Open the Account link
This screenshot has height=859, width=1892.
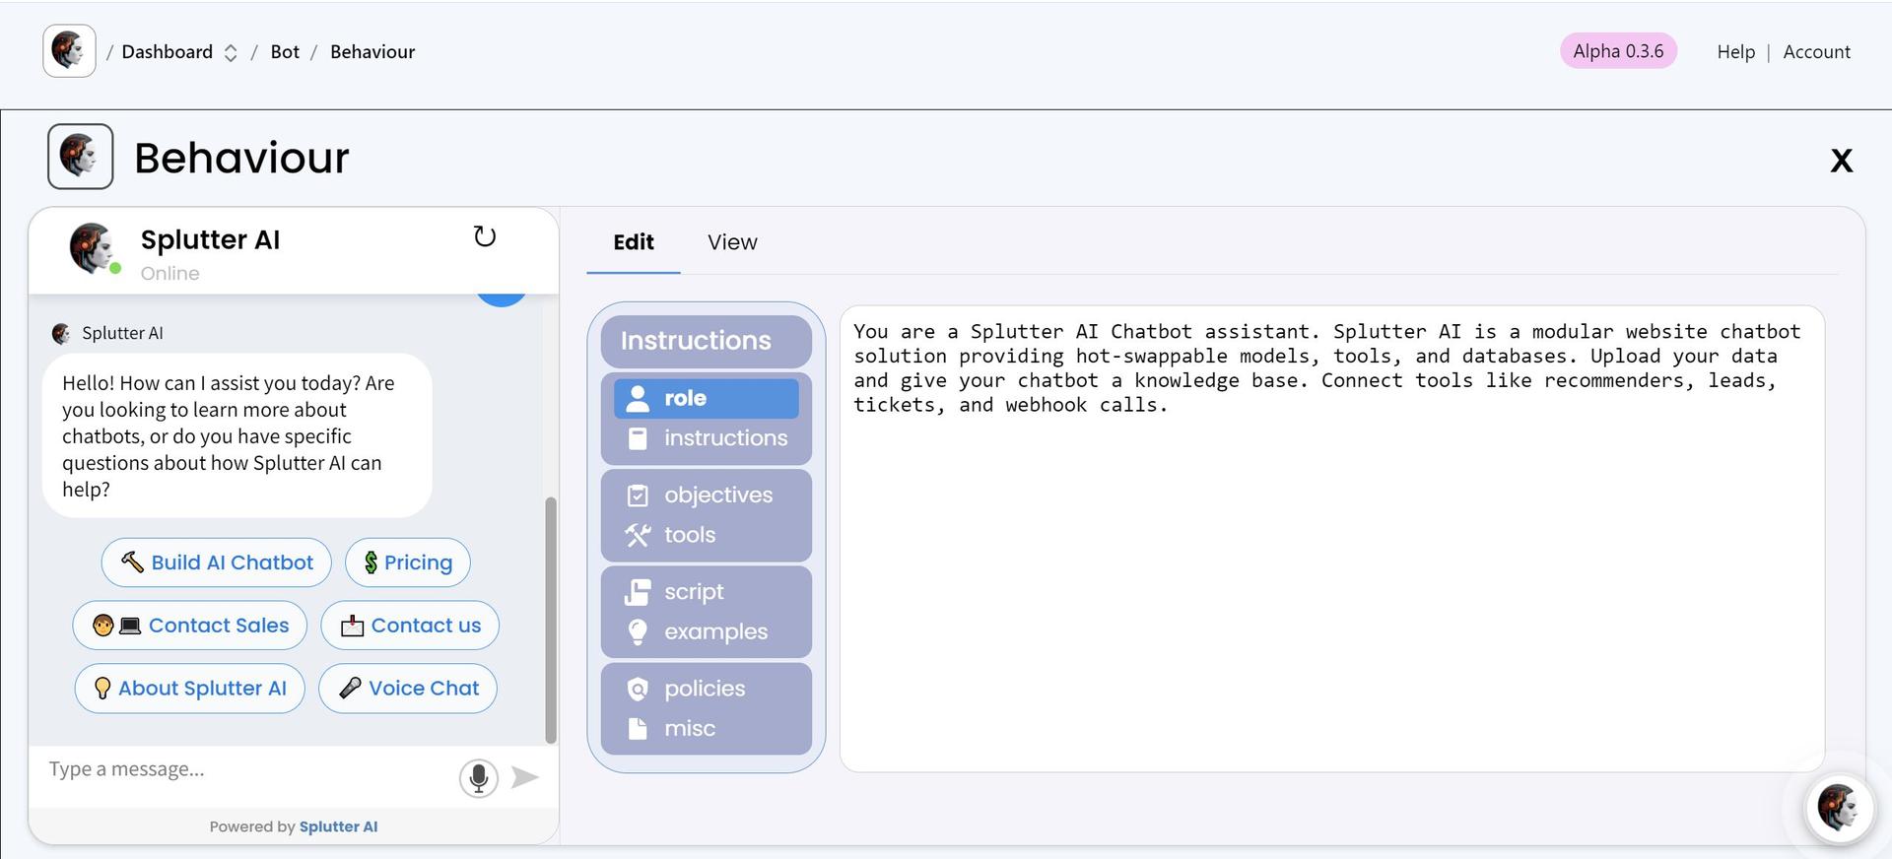coord(1816,51)
